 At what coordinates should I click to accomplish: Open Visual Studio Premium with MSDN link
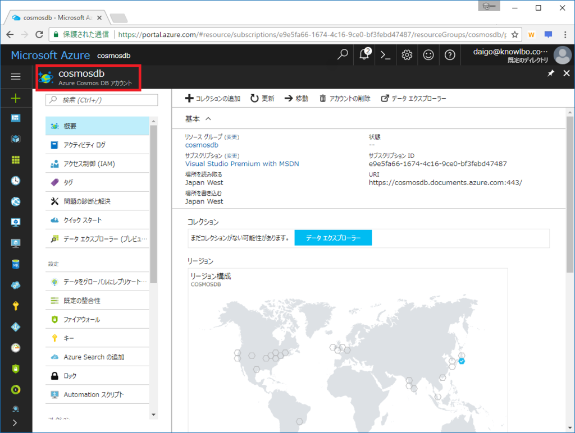point(242,164)
